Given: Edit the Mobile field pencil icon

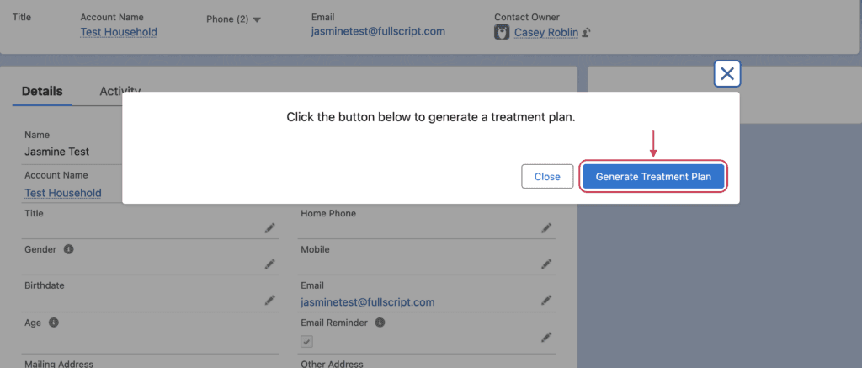Looking at the screenshot, I should coord(545,264).
